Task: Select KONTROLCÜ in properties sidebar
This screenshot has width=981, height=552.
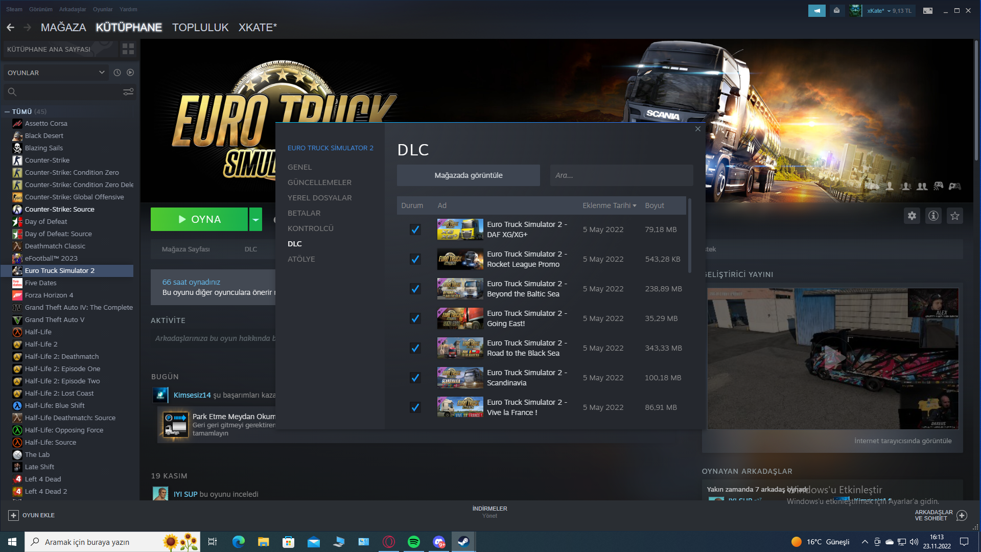Action: (310, 228)
